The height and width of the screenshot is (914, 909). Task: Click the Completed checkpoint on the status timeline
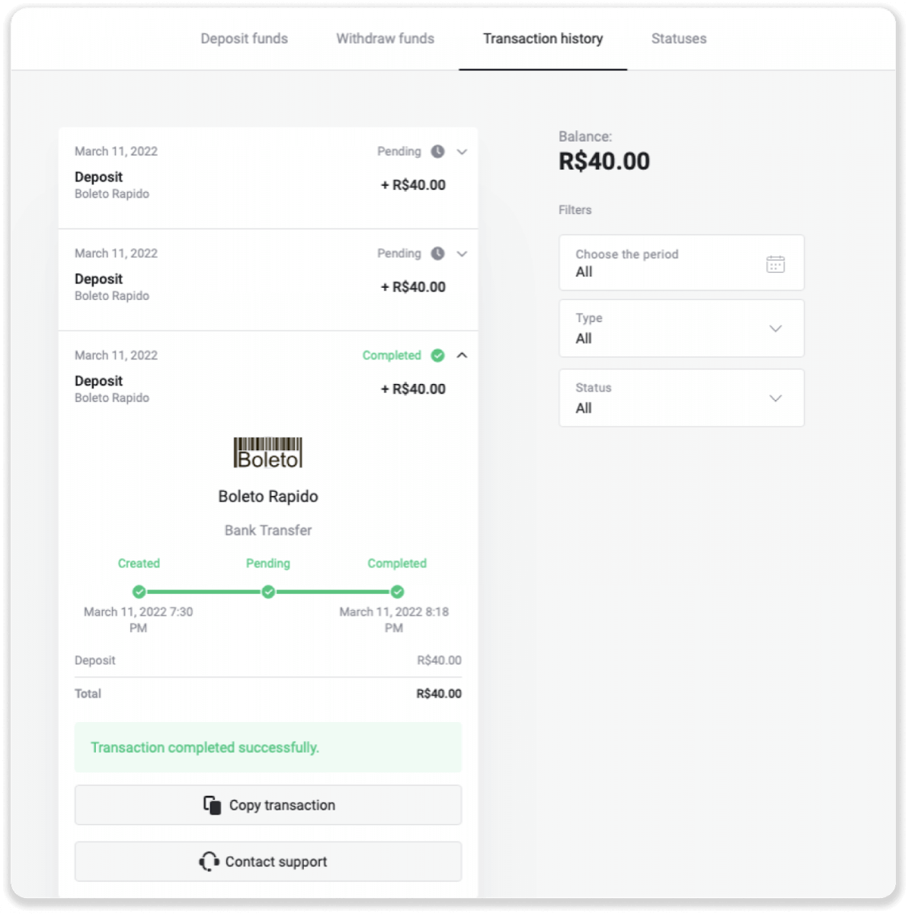397,591
